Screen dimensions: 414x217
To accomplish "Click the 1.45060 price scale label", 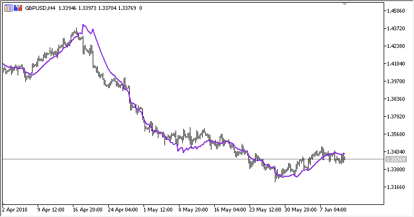I will 396,11.
